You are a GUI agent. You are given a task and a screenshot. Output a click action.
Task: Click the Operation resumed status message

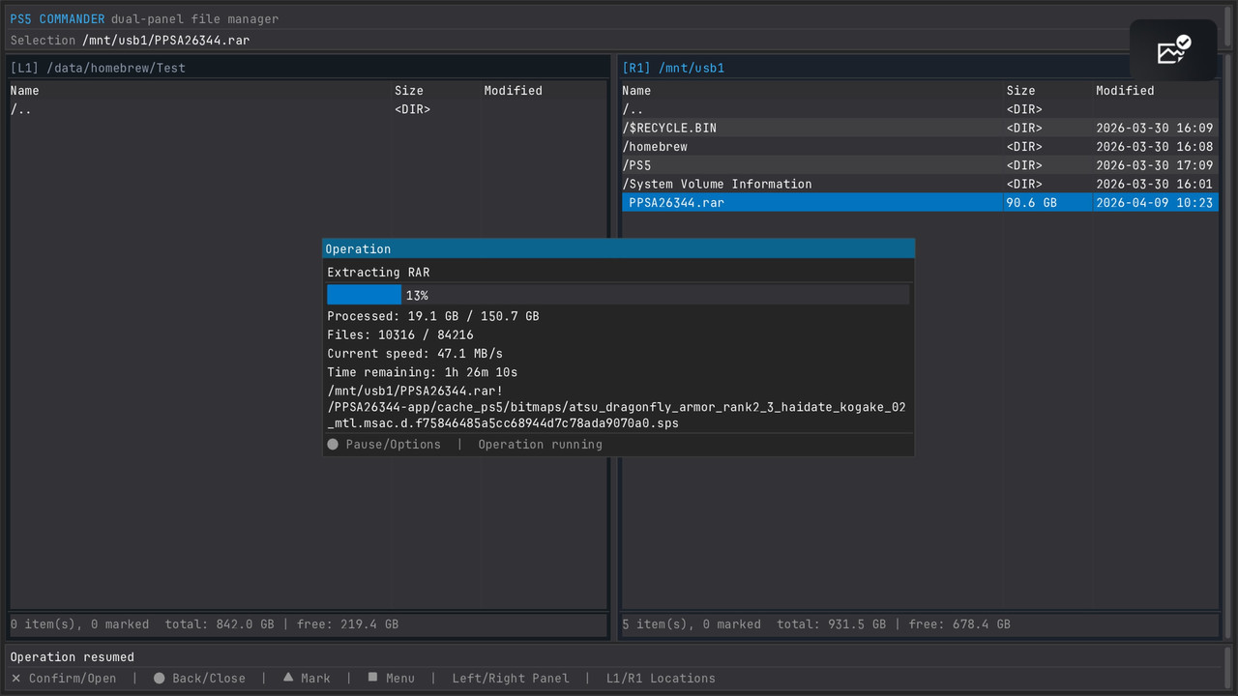click(73, 657)
